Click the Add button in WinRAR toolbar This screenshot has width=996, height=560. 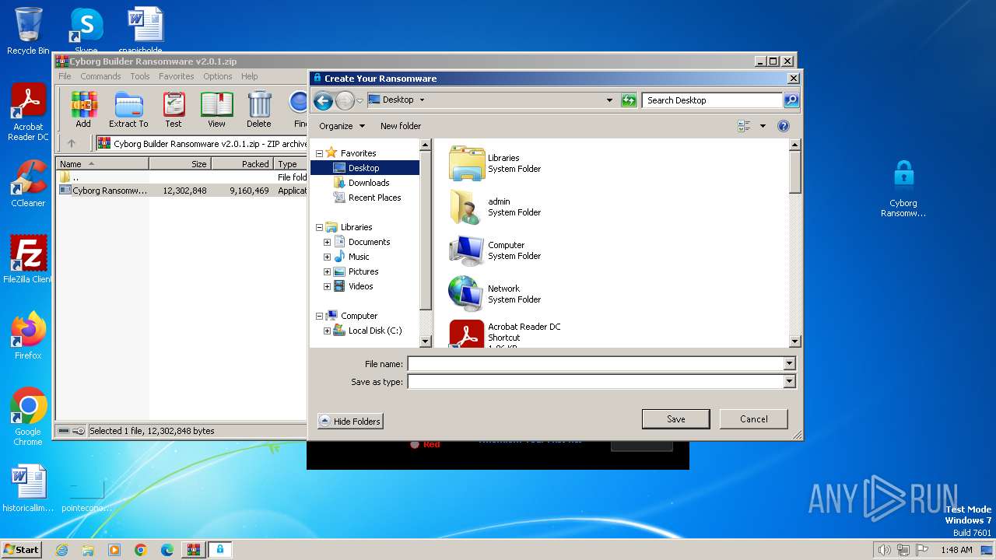[x=83, y=110]
